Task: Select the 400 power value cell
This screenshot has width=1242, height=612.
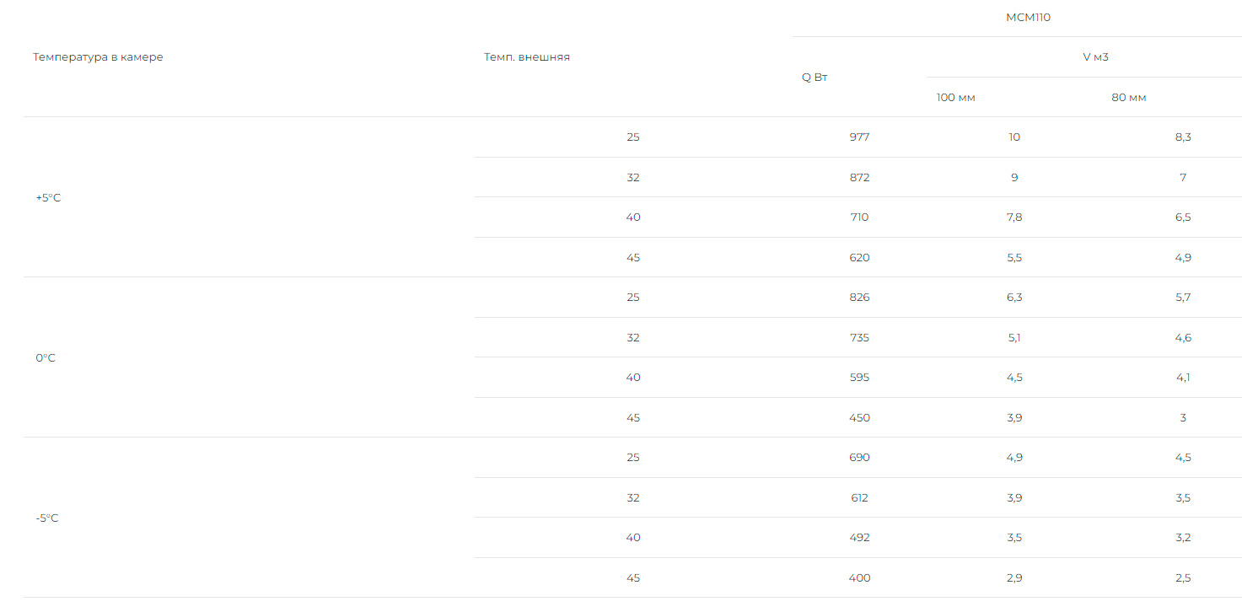Action: point(859,578)
